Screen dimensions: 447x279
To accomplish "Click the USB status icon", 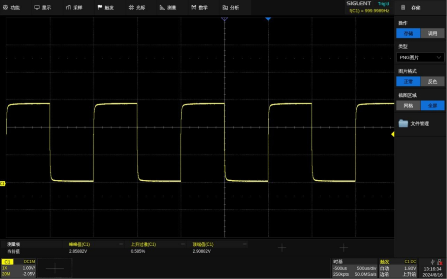I will point(433,262).
